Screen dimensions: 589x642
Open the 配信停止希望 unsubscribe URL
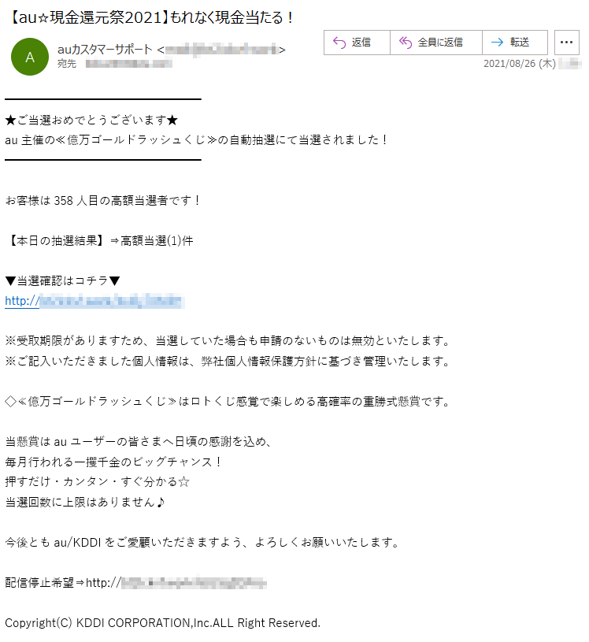176,582
